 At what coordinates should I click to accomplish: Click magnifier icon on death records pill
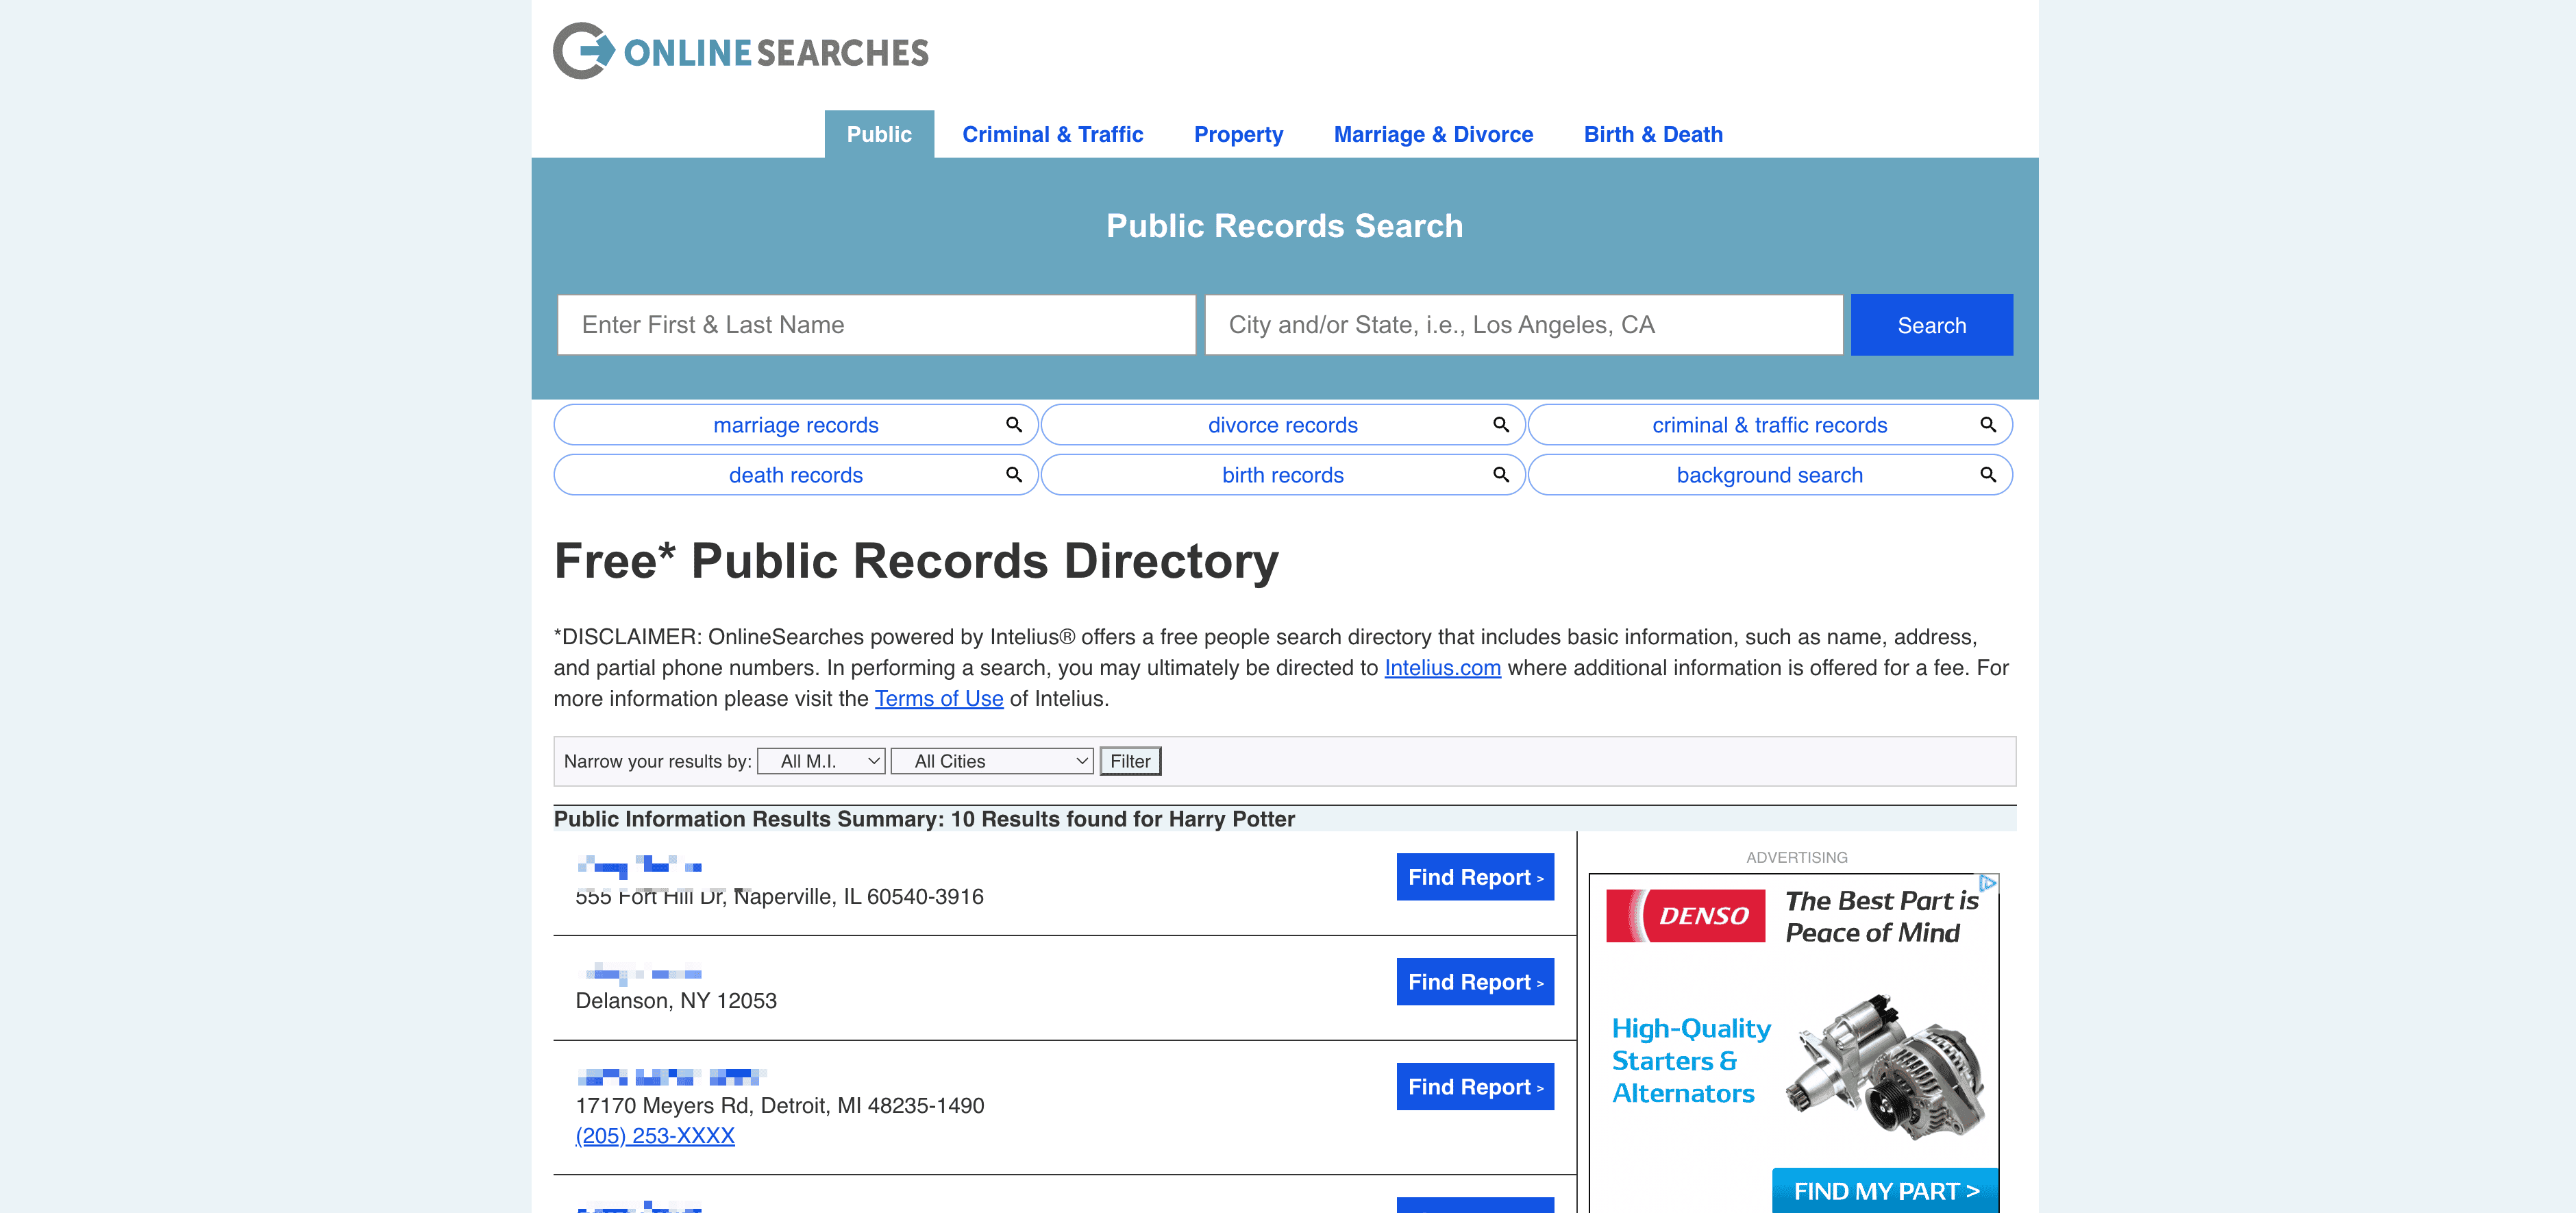[1014, 475]
